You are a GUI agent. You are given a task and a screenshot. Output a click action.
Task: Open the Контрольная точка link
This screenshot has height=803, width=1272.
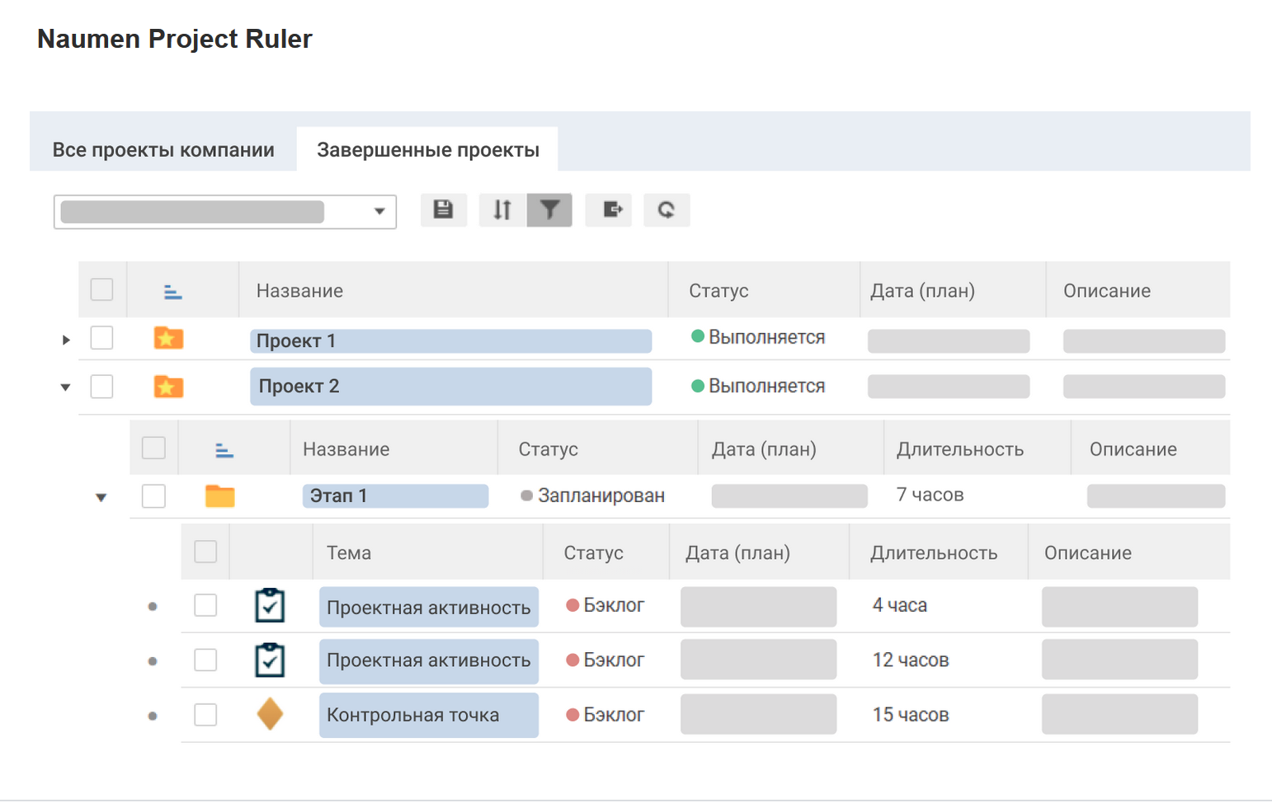point(429,715)
